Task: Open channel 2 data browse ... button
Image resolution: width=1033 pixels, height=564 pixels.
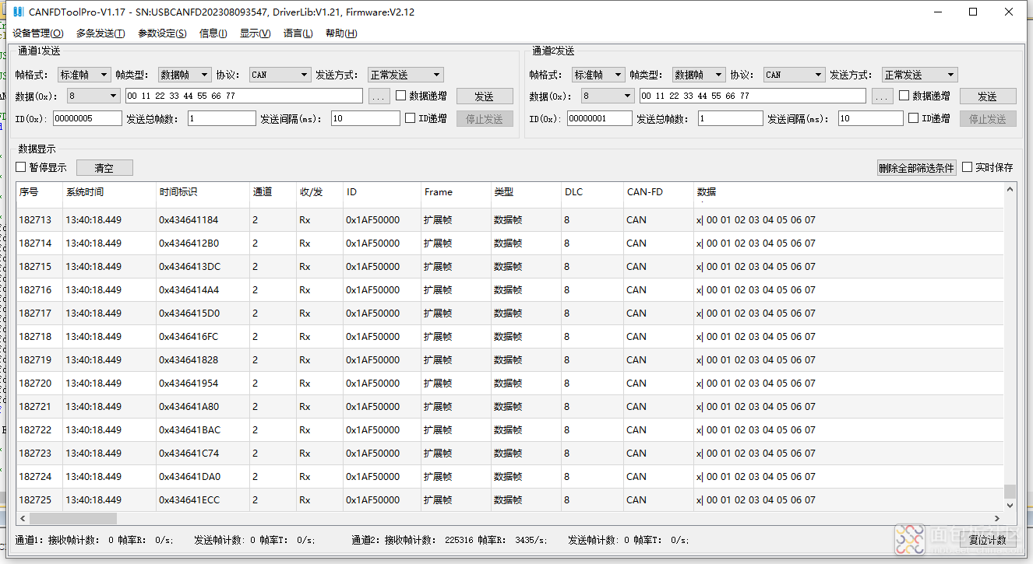Action: click(882, 96)
